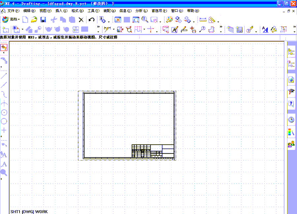Click the Measure Angle icon
The height and width of the screenshot is (214, 297).
(x=212, y=19)
